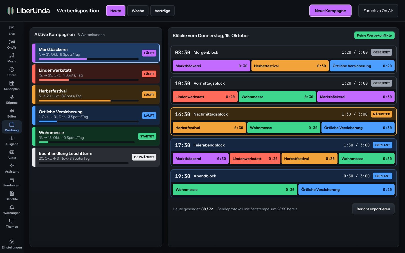Click Zurück zu On Air button

coord(378,11)
